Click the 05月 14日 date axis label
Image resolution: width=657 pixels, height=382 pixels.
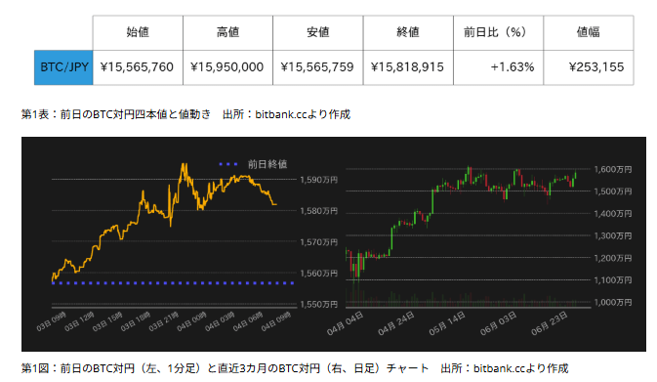coord(447,323)
